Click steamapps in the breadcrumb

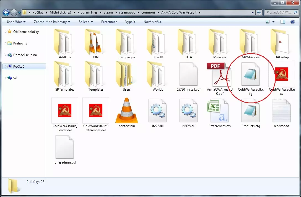[x=127, y=12]
